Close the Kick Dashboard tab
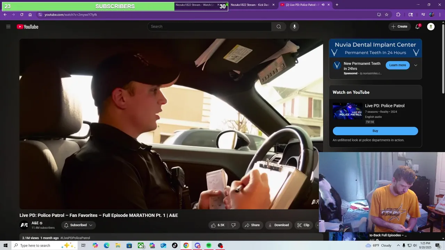 click(273, 5)
